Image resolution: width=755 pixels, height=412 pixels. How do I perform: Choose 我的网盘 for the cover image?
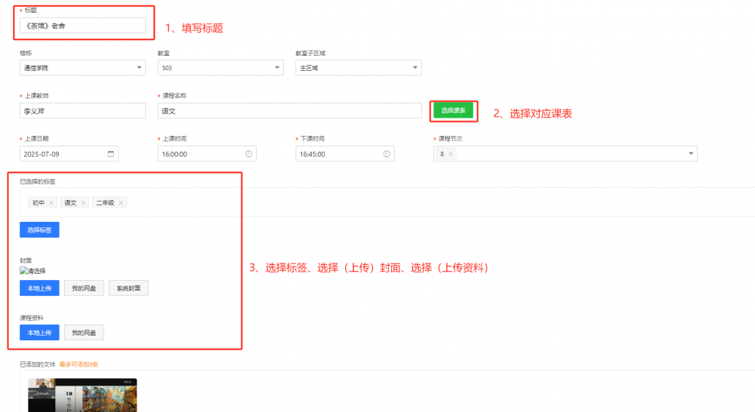point(84,289)
